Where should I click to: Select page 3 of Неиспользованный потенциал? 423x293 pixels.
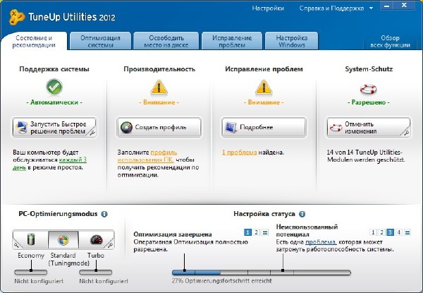pos(390,232)
